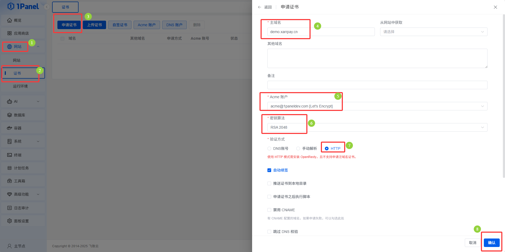The width and height of the screenshot is (505, 252).
Task: Select the DNS账号 verification radio button
Action: click(269, 148)
